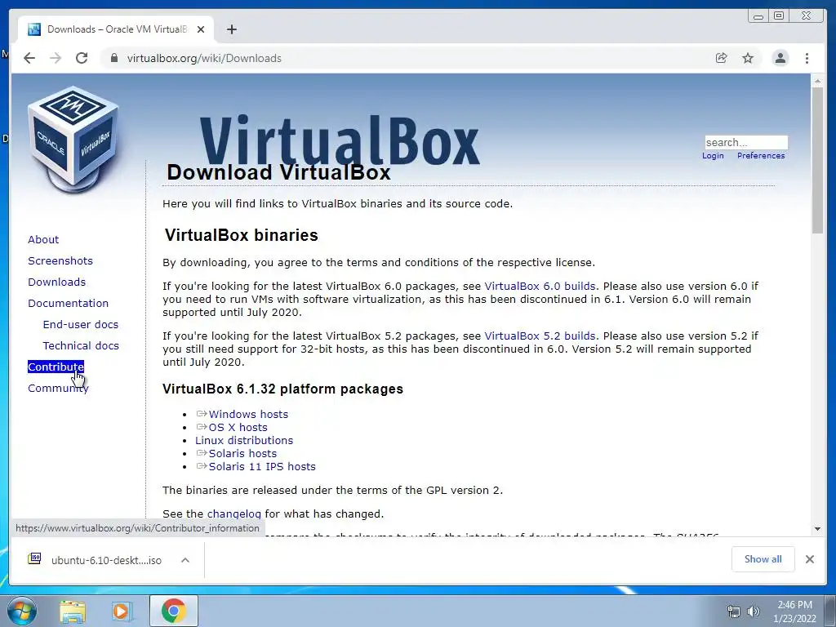The width and height of the screenshot is (836, 627).
Task: Launch Windows Media Player from taskbar
Action: pyautogui.click(x=122, y=611)
